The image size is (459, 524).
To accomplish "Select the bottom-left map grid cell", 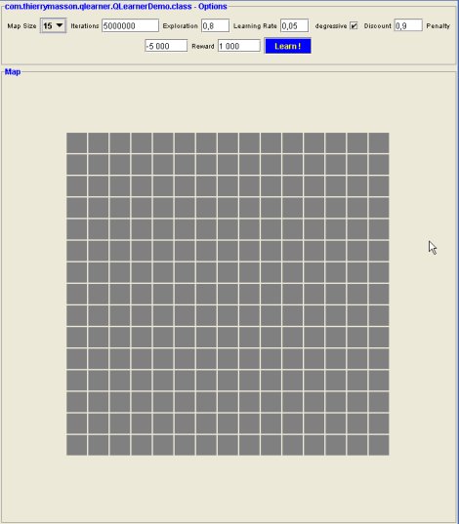I will 76,445.
